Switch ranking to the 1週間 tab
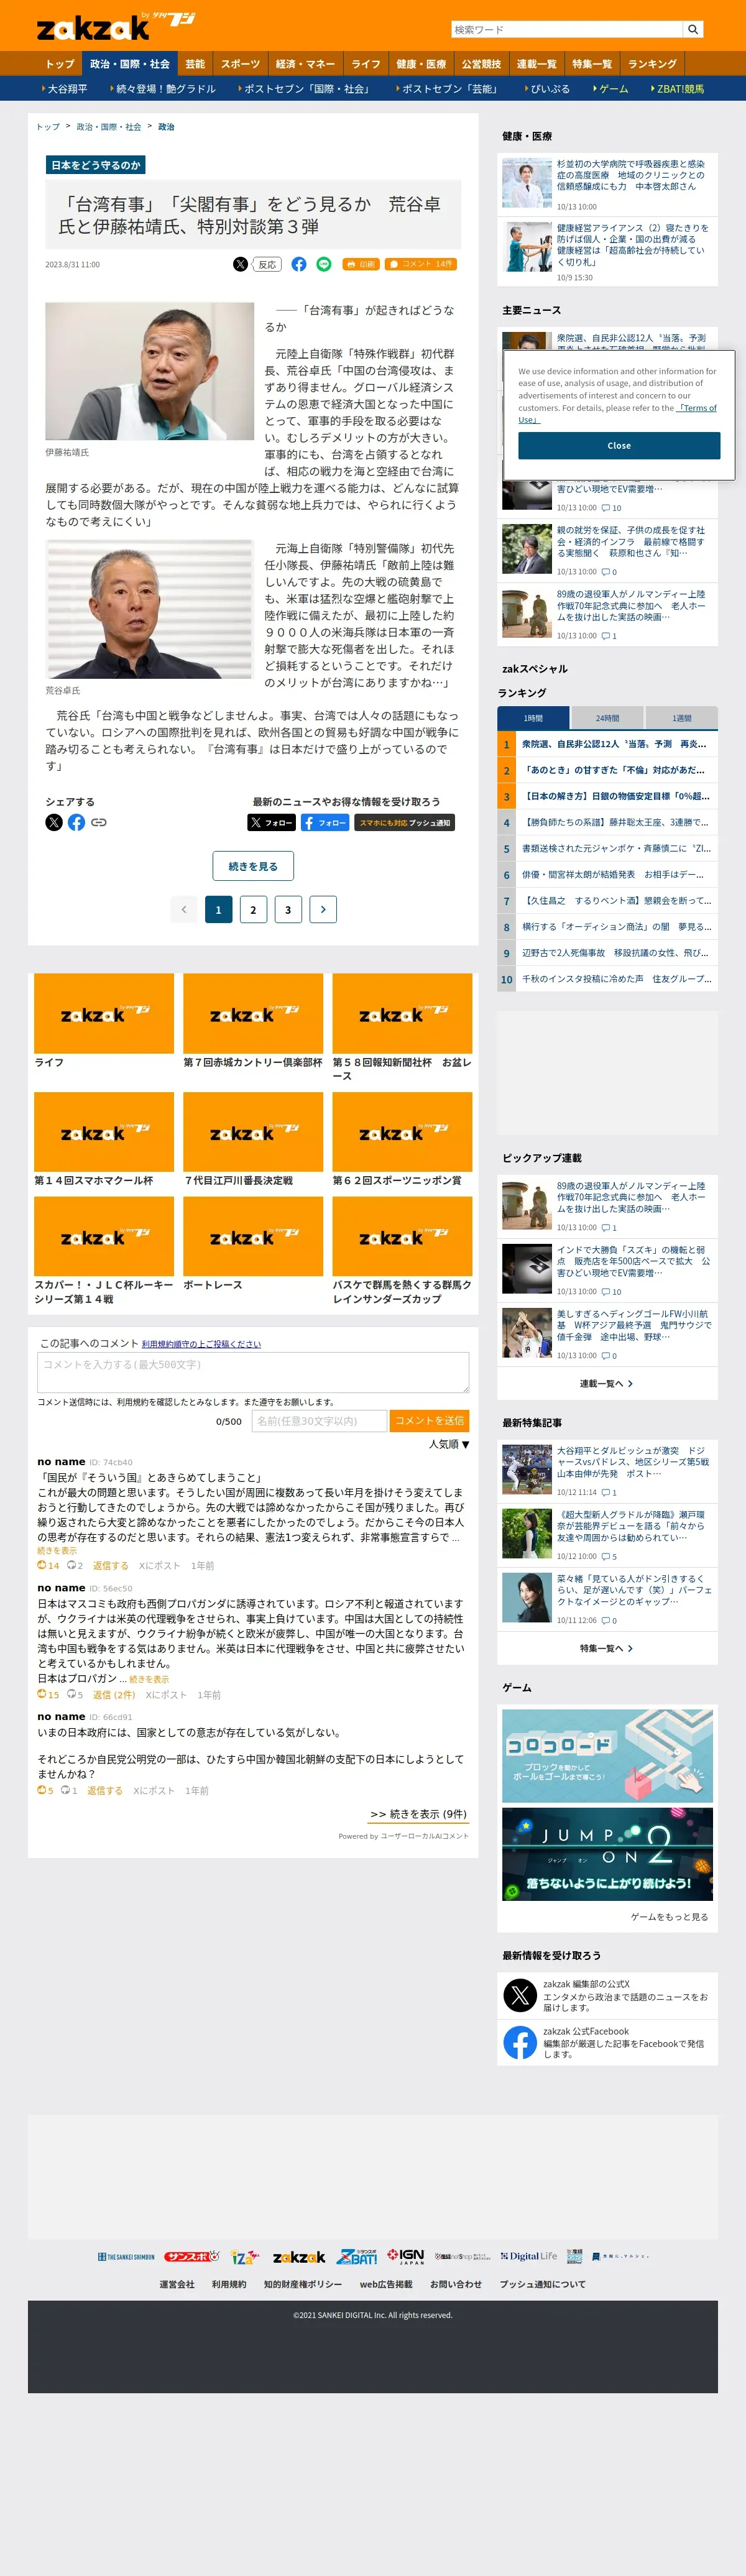This screenshot has height=2576, width=746. (x=681, y=718)
